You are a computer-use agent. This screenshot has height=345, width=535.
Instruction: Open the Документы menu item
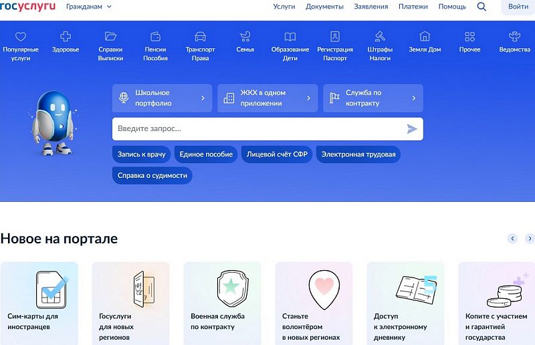pos(324,7)
